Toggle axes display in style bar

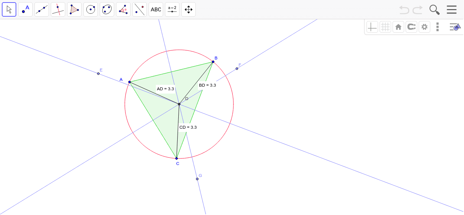[x=372, y=27]
